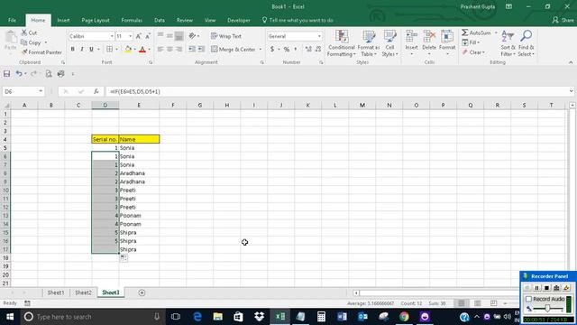Adjust the Recorder Panel volume slider
The image size is (577, 325).
(547, 309)
